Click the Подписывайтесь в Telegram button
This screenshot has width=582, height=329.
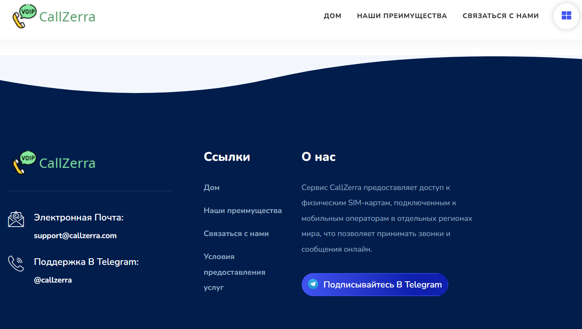click(x=375, y=285)
